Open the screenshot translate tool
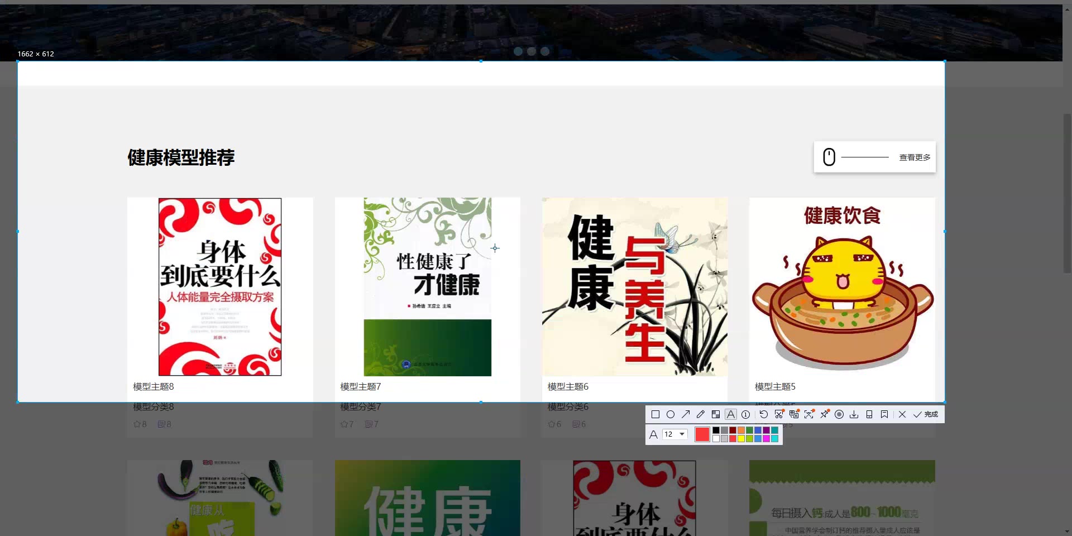Screen dimensions: 1072x536 [794, 414]
